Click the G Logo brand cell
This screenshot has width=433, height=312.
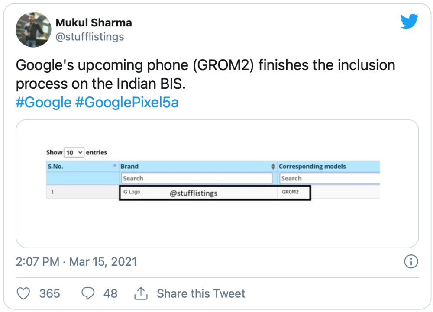pos(132,192)
